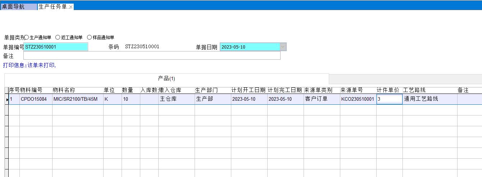Image resolution: width=482 pixels, height=177 pixels.
Task: Select the 生产通知单 radio button
Action: [x=27, y=37]
